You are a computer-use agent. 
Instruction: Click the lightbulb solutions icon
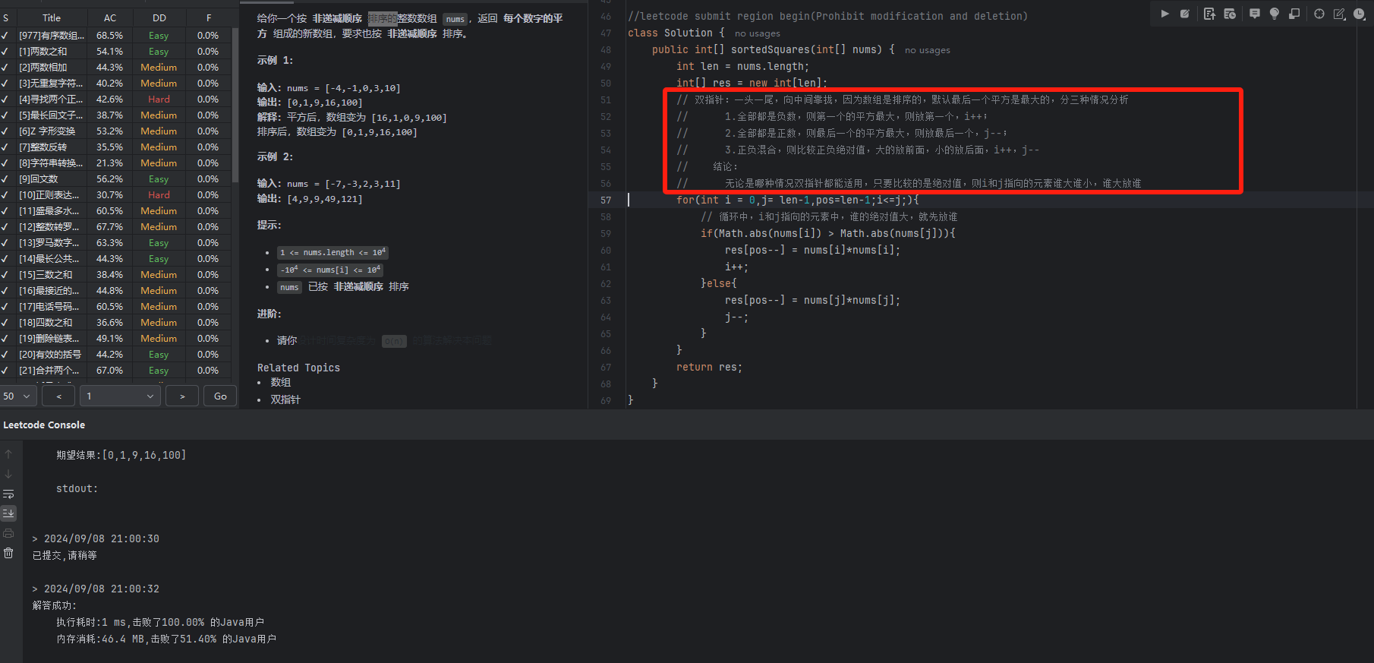click(x=1275, y=14)
